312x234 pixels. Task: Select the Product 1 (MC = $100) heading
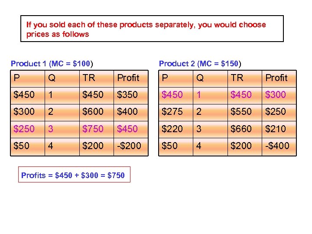click(x=52, y=64)
